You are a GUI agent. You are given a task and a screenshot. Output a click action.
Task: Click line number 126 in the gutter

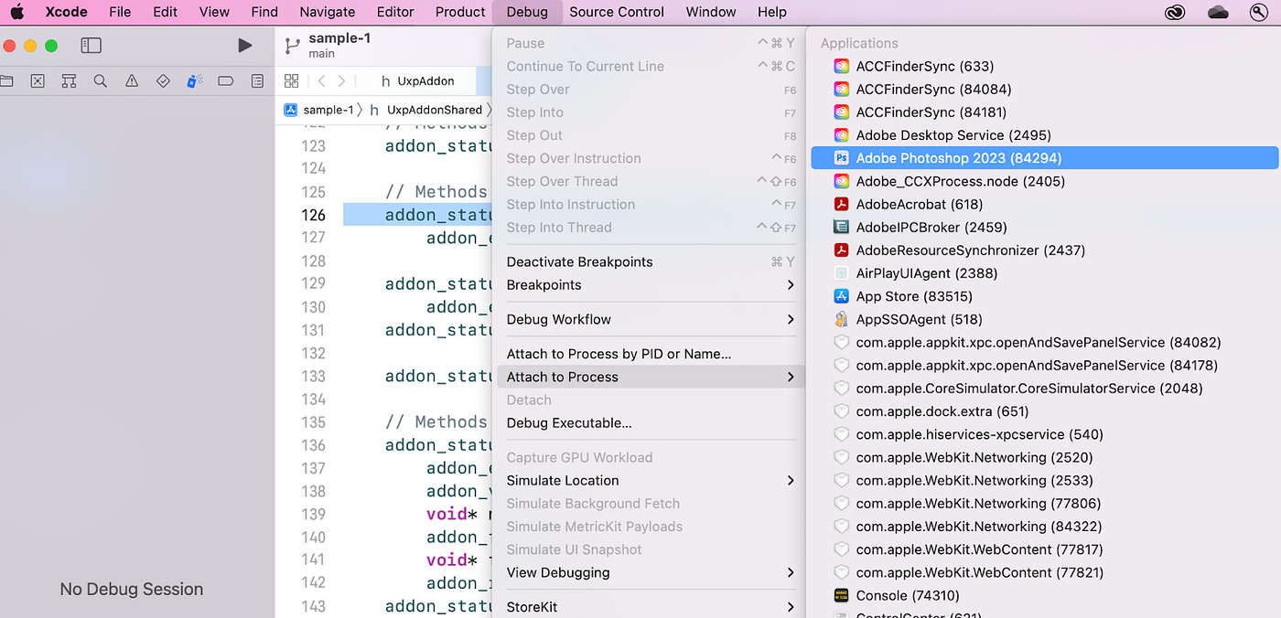pyautogui.click(x=313, y=215)
